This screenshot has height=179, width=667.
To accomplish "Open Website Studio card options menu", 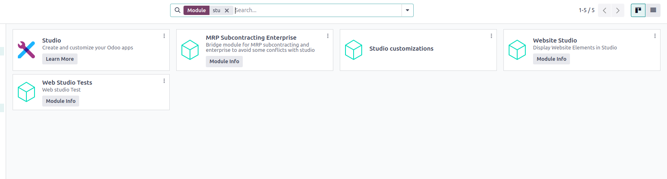I will pos(655,36).
